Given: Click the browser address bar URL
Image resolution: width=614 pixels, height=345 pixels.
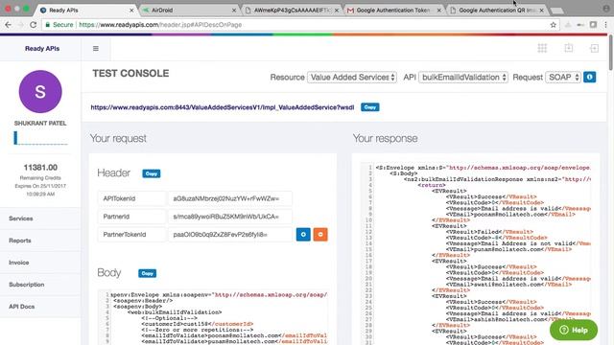Looking at the screenshot, I should tap(160, 25).
